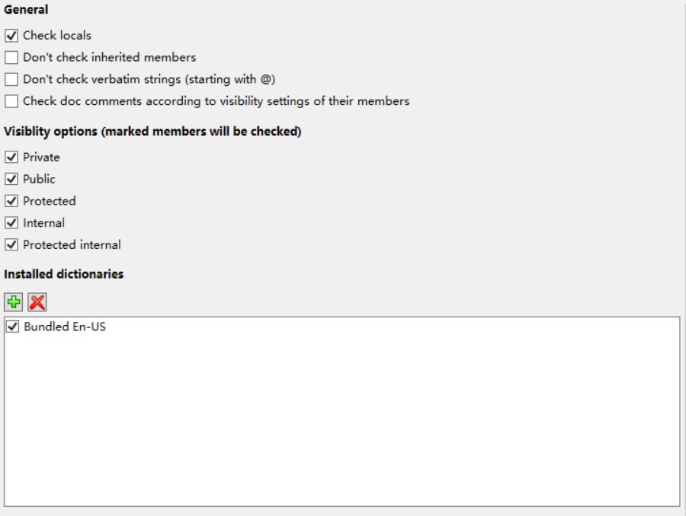Remove dictionary using the red X icon
Image resolution: width=686 pixels, height=516 pixels.
point(37,302)
